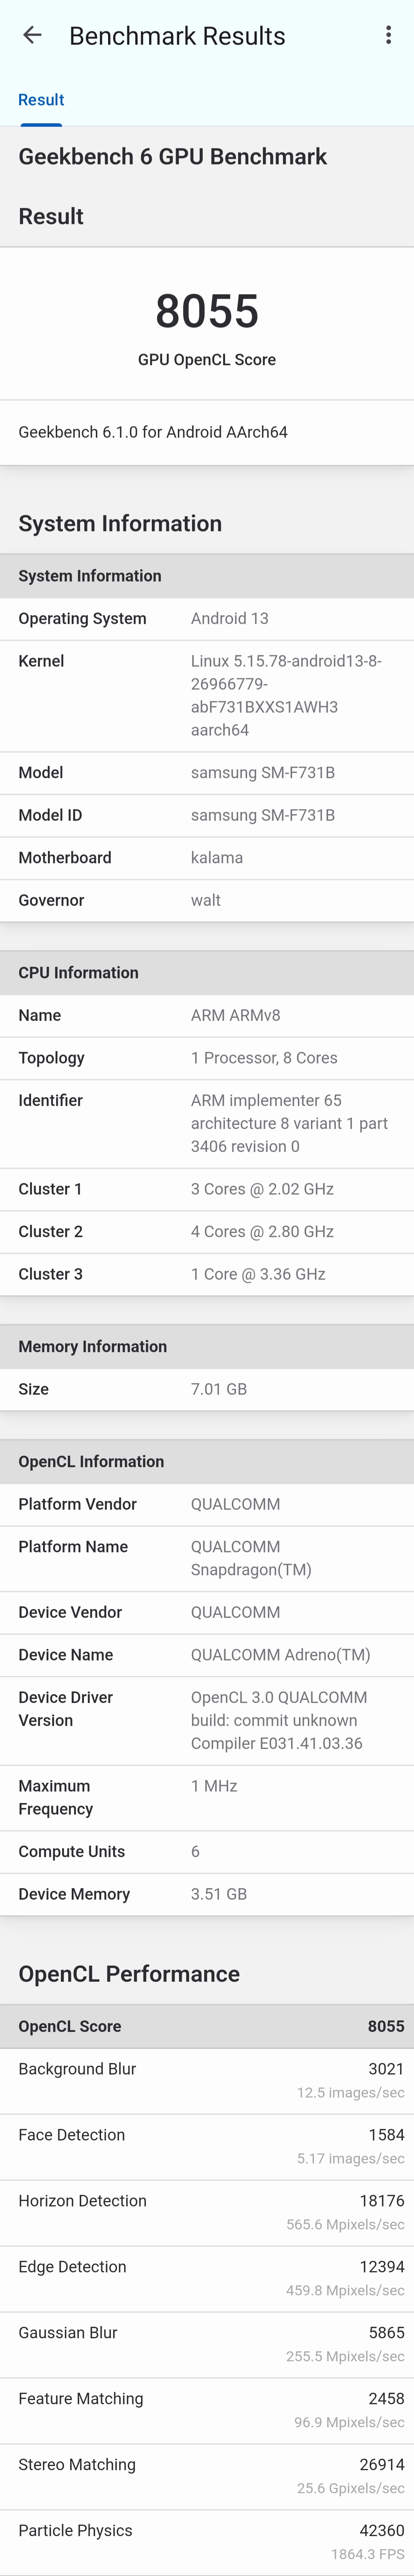414x2576 pixels.
Task: Switch to the Result tab
Action: (x=41, y=100)
